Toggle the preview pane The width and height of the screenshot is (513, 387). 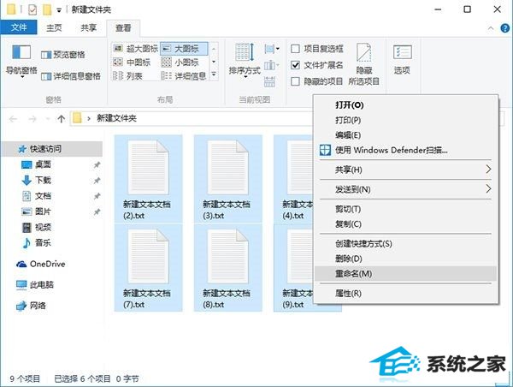point(62,55)
